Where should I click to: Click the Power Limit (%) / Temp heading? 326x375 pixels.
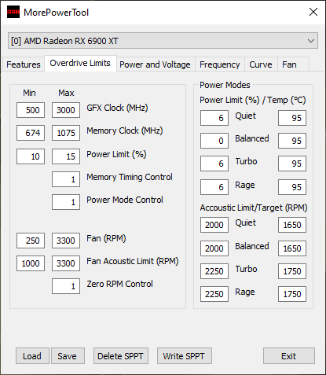point(253,100)
